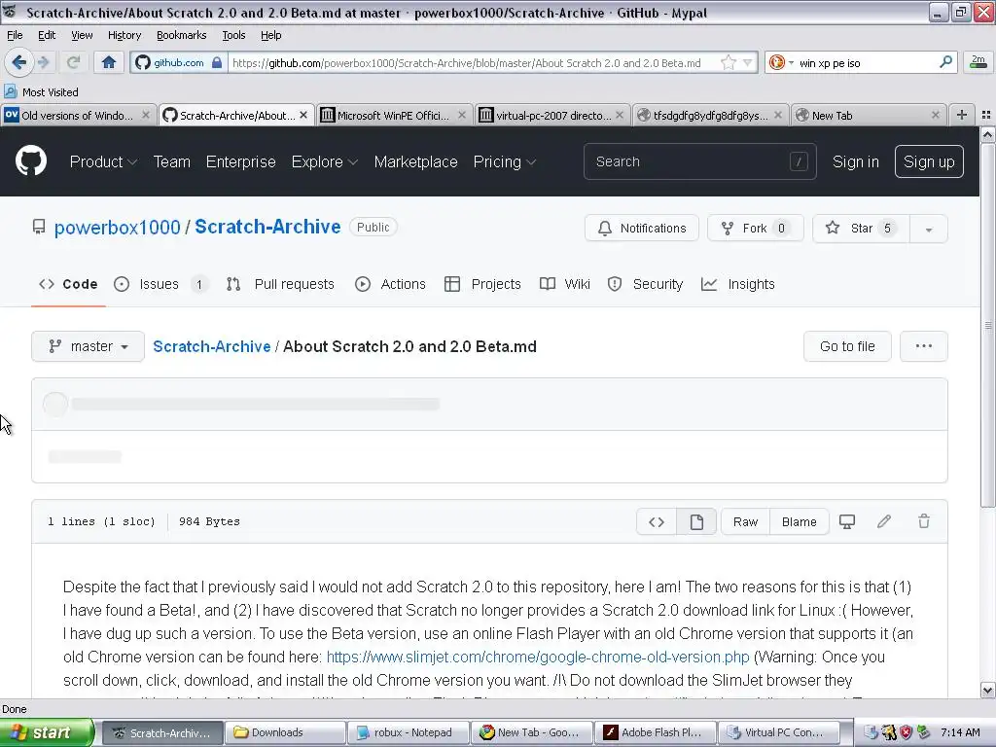The height and width of the screenshot is (747, 996).
Task: Open the Wiki tab
Action: (565, 284)
